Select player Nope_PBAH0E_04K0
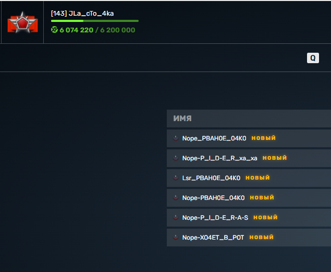Image resolution: width=331 pixels, height=272 pixels. (214, 138)
